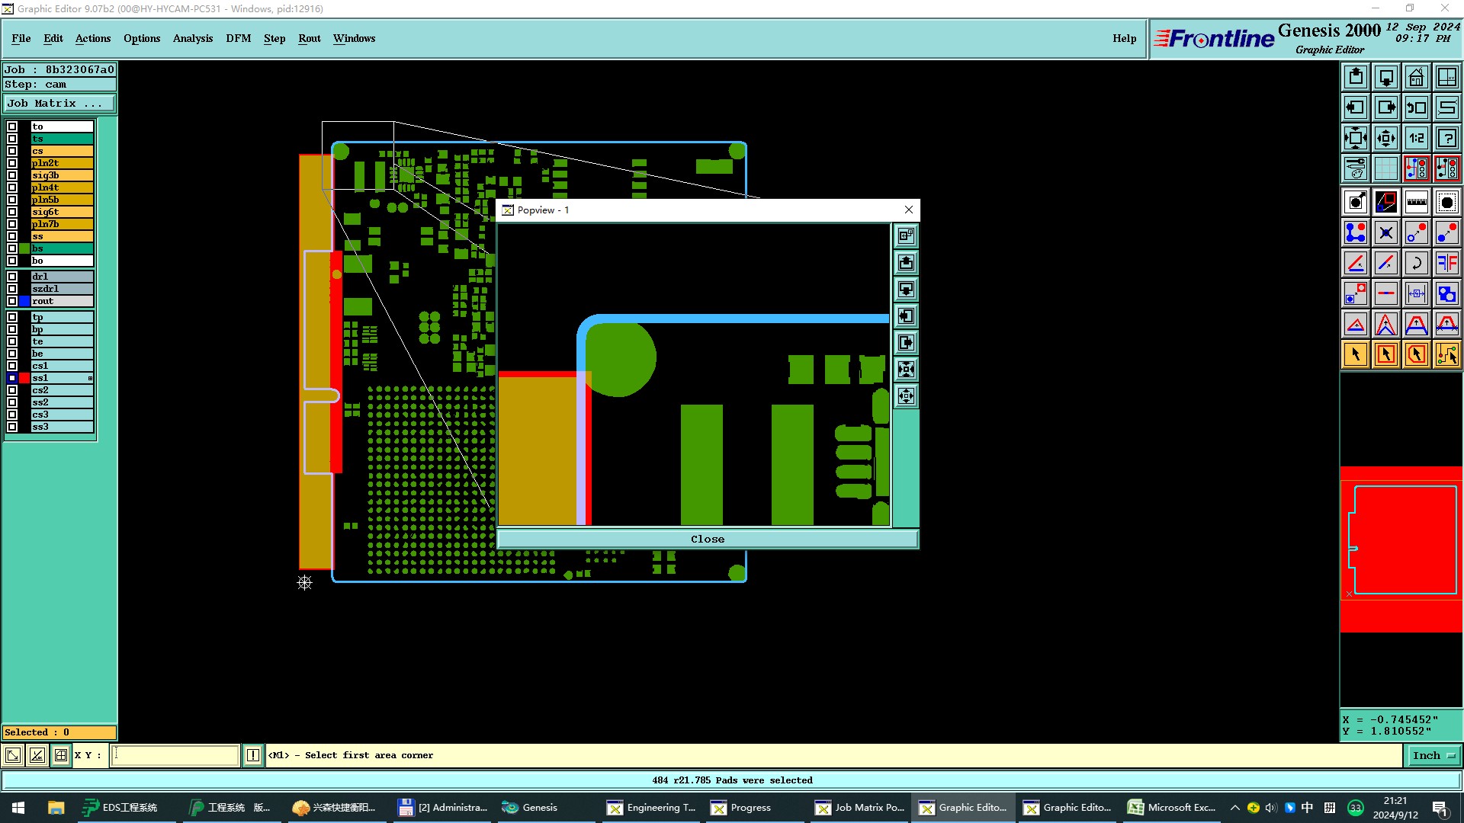Open the DFM menu
Screen dimensions: 1464x823
tap(238, 38)
